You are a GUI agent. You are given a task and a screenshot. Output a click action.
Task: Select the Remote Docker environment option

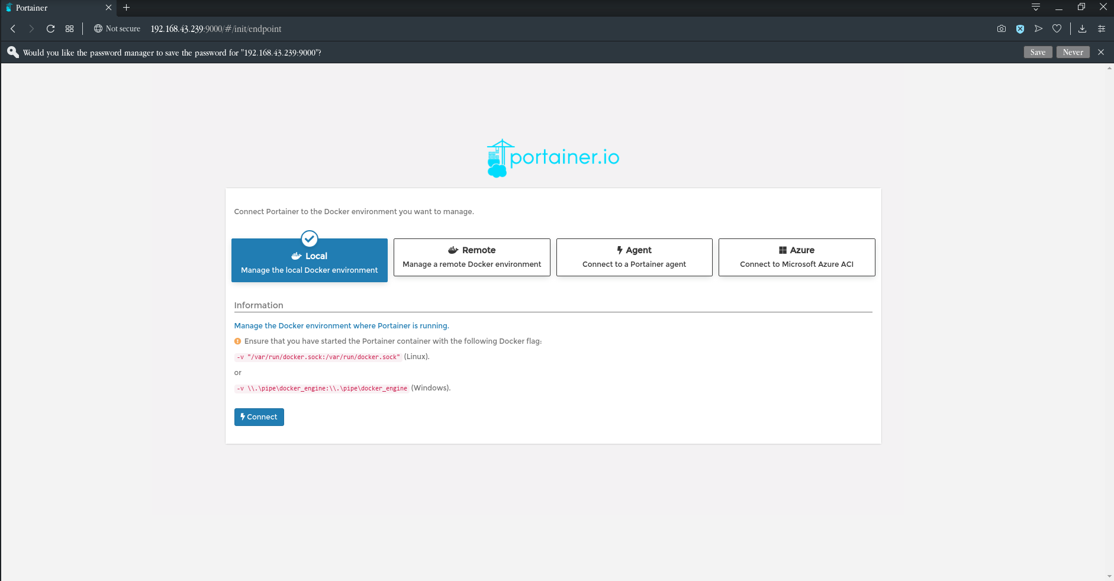[472, 257]
